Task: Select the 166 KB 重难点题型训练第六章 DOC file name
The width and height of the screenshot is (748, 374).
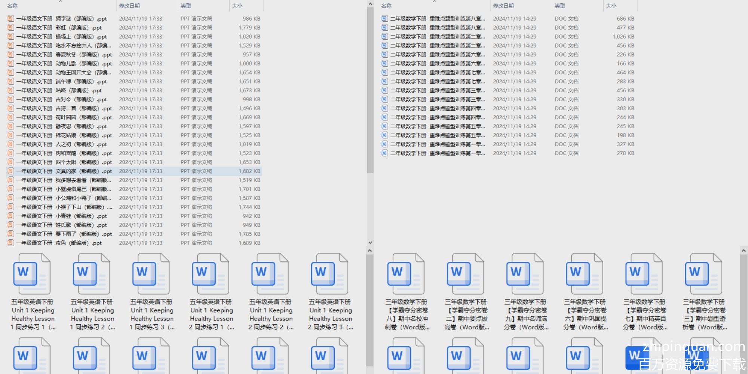Action: click(437, 63)
